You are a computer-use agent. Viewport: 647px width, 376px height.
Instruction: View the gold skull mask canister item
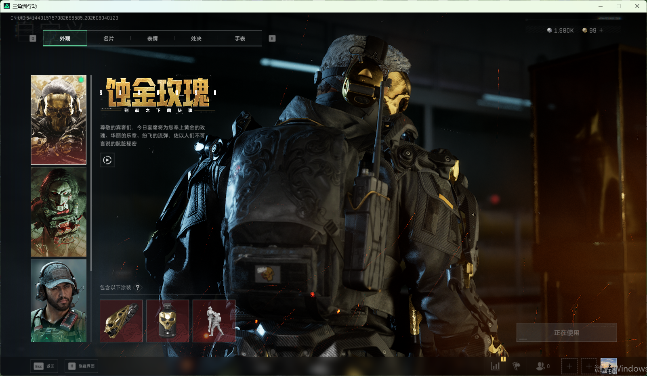click(168, 321)
